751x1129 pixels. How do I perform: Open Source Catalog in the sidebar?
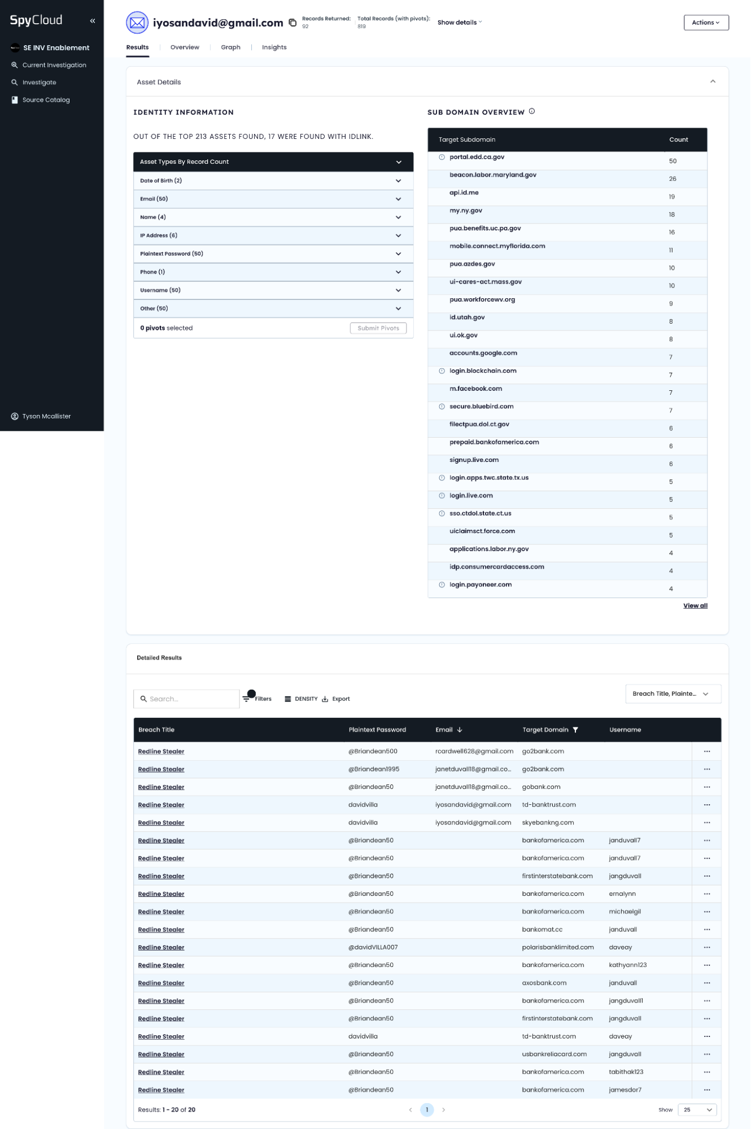pos(41,100)
